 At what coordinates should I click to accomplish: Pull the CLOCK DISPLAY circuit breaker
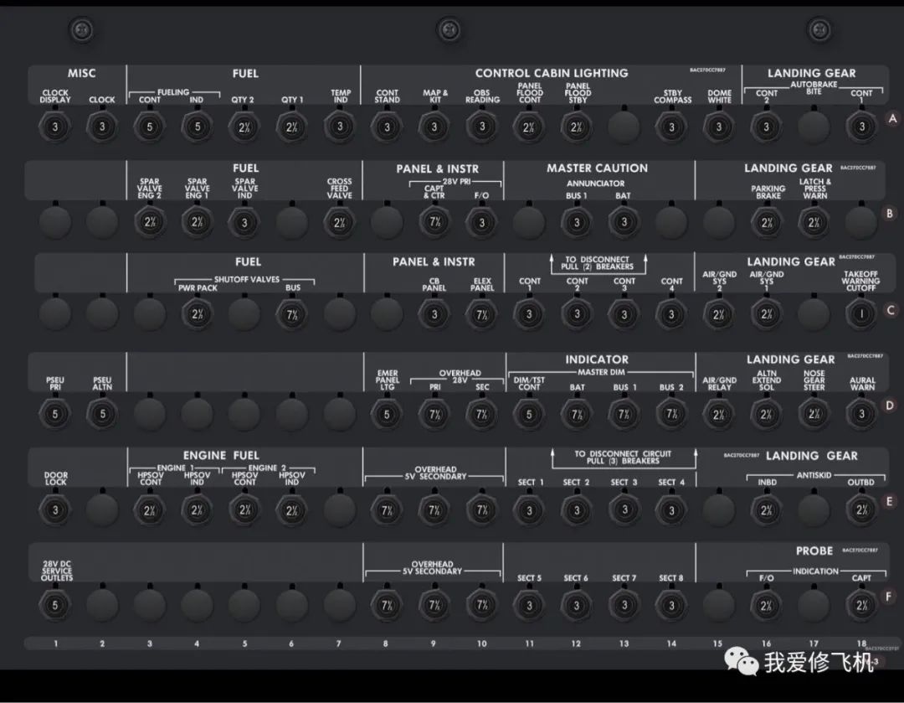(55, 127)
